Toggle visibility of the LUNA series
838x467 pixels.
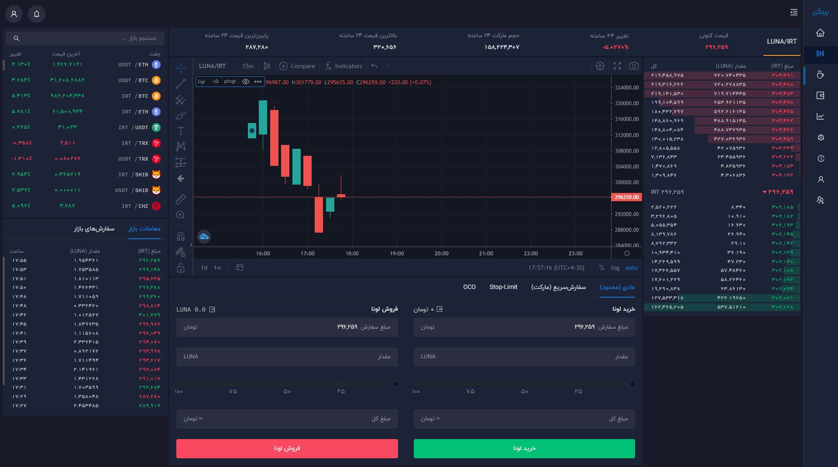pyautogui.click(x=246, y=82)
